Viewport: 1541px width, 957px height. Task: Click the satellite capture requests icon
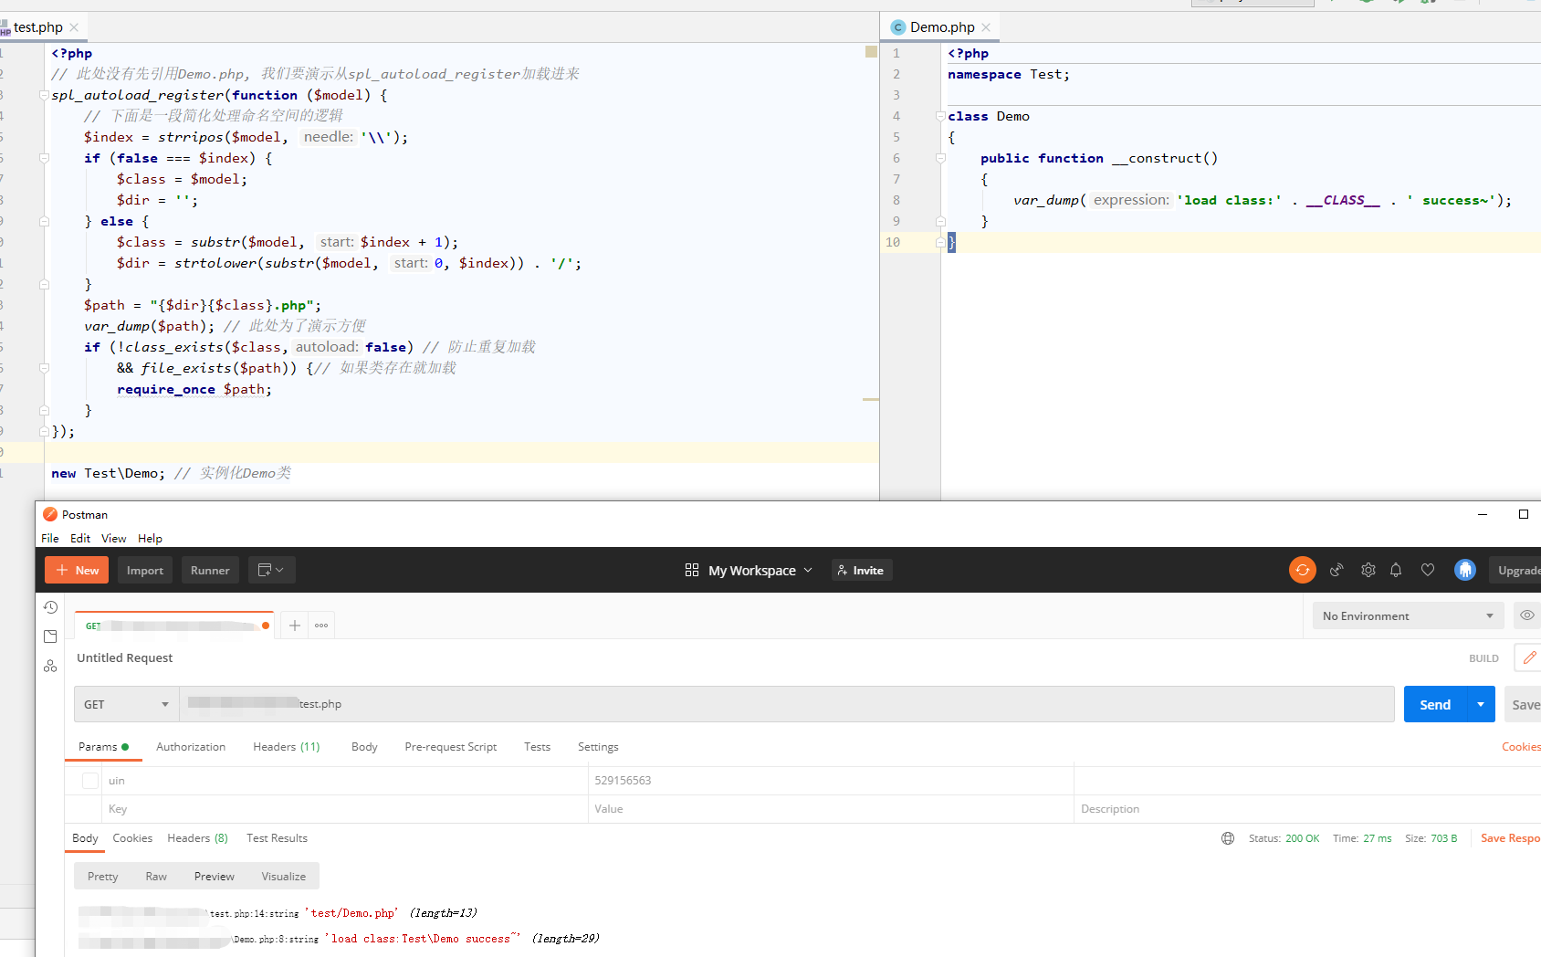point(1337,570)
